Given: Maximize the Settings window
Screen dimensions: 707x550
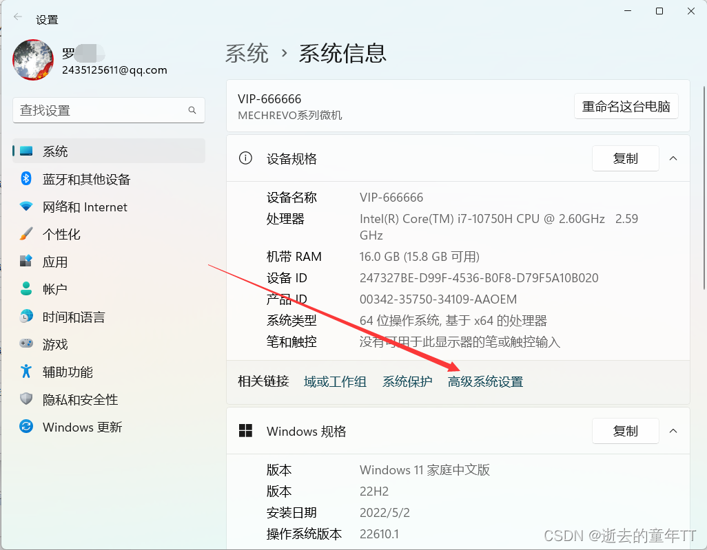Looking at the screenshot, I should (659, 11).
